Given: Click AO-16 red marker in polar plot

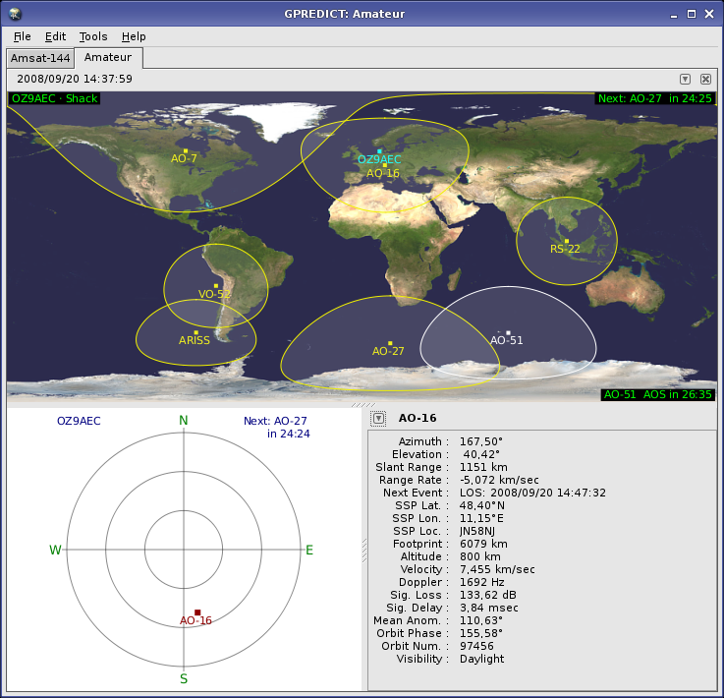Looking at the screenshot, I should (x=197, y=612).
